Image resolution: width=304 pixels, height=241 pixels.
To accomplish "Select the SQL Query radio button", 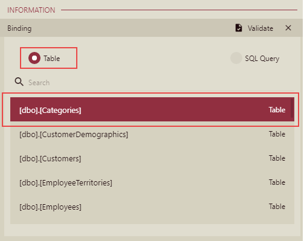I will coord(236,58).
